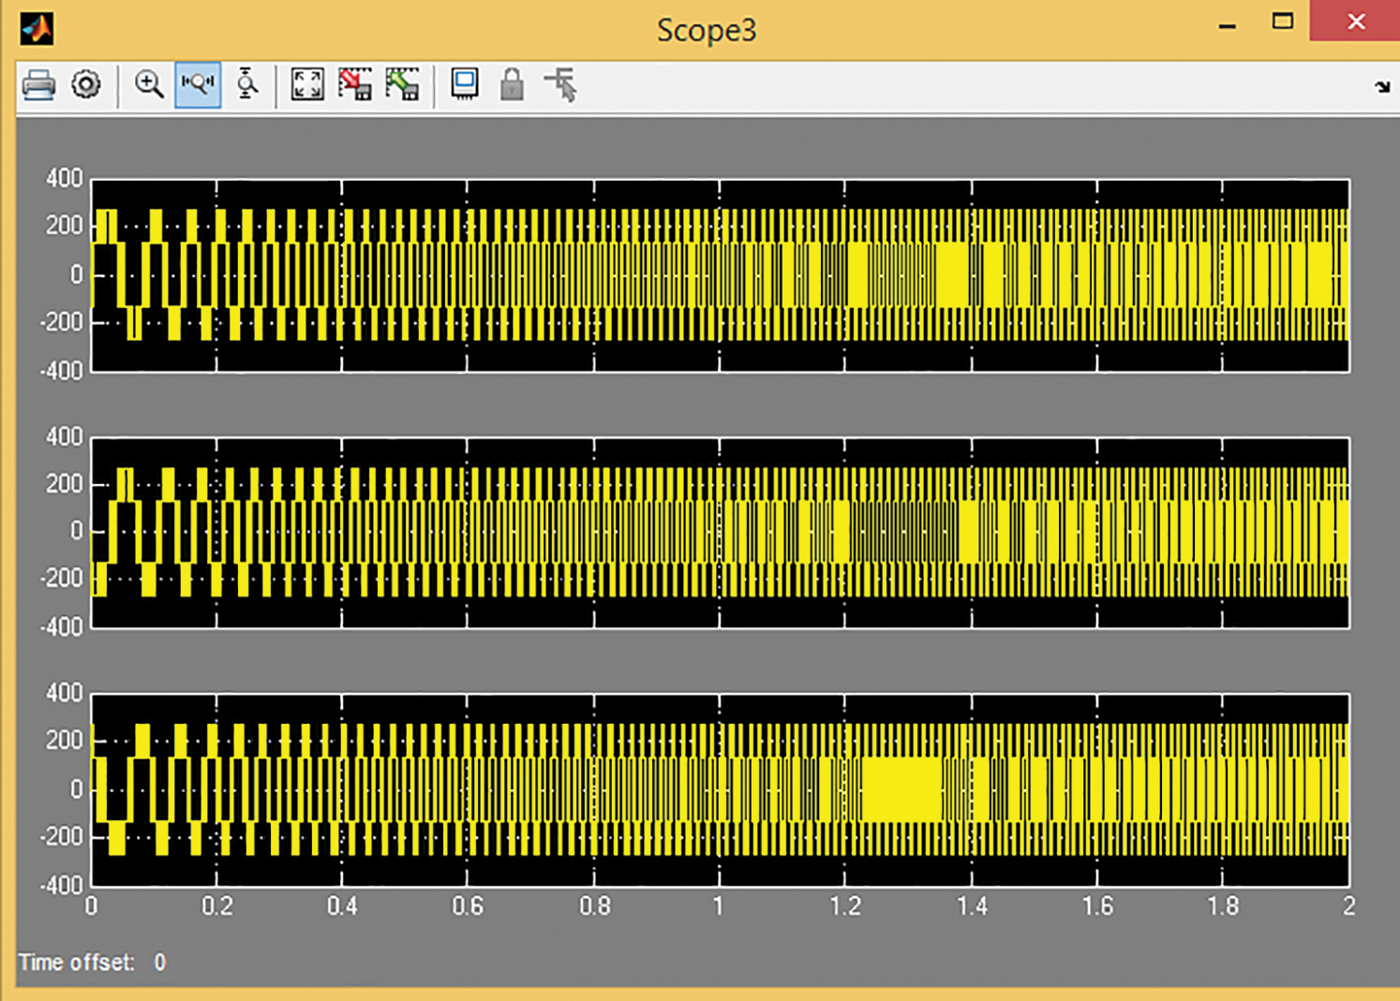Click the Print icon in the toolbar
Viewport: 1400px width, 1001px height.
[38, 85]
